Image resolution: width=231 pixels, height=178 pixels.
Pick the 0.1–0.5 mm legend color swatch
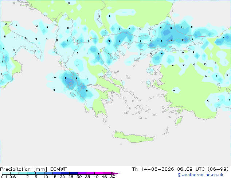tap(6, 173)
